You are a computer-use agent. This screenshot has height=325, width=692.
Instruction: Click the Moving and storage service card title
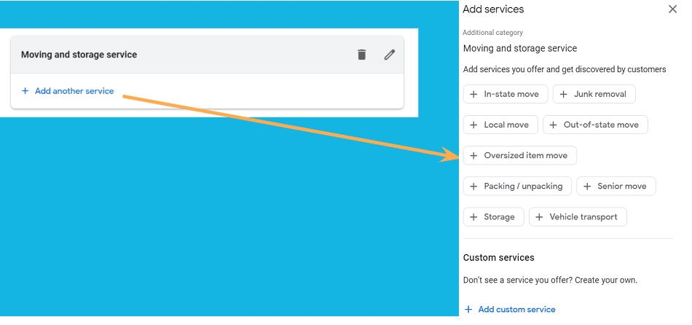click(79, 55)
